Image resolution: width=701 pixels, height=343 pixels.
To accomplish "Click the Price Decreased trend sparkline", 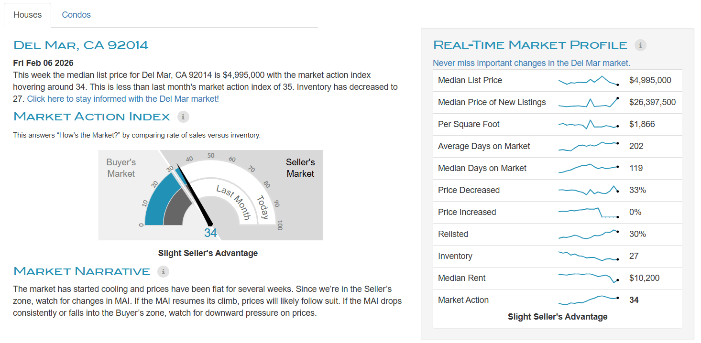I will [x=588, y=190].
